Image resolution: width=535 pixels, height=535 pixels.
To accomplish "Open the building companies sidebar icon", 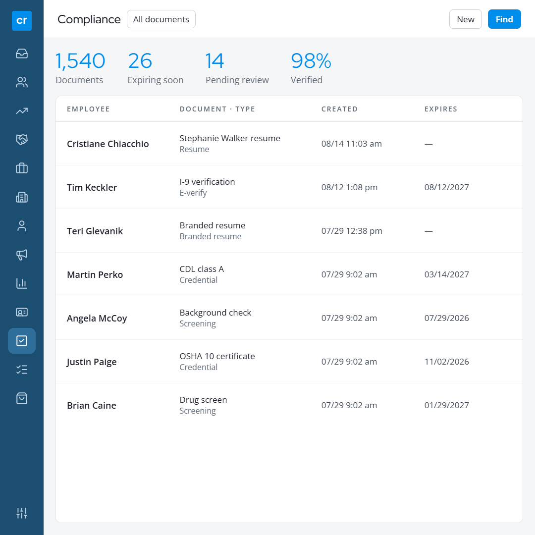I will click(x=21, y=197).
